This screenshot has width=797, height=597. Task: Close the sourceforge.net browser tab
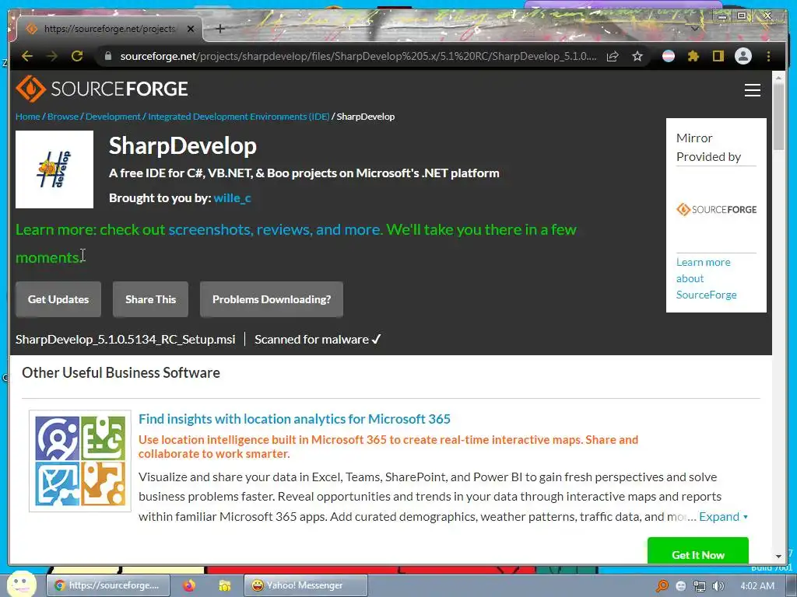pyautogui.click(x=191, y=29)
